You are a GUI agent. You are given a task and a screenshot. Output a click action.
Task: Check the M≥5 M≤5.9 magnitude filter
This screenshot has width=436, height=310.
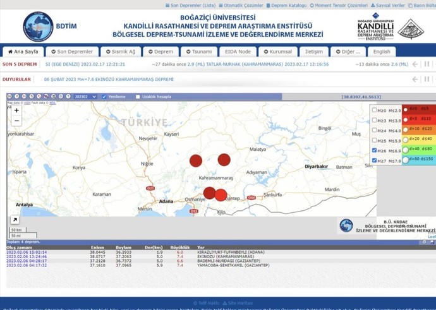(374, 140)
